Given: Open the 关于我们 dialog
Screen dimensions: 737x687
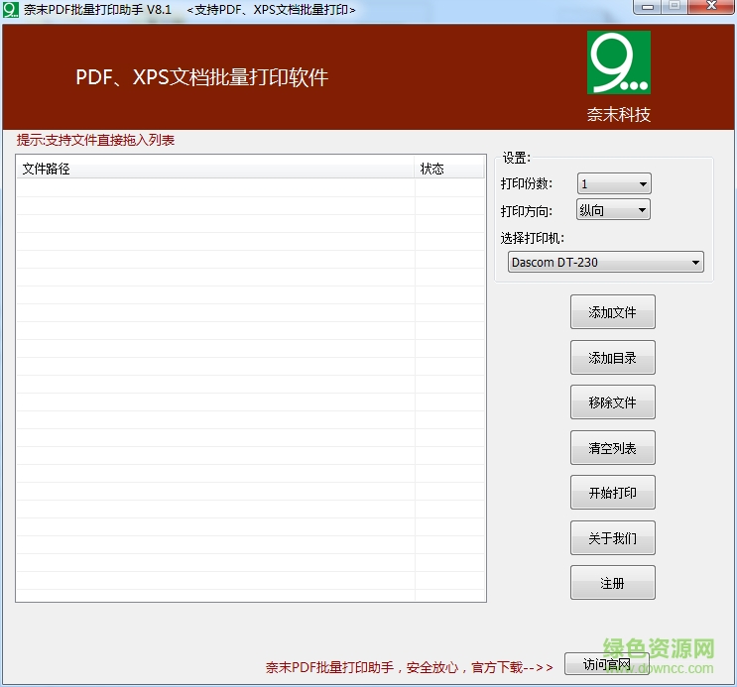Looking at the screenshot, I should [x=612, y=538].
